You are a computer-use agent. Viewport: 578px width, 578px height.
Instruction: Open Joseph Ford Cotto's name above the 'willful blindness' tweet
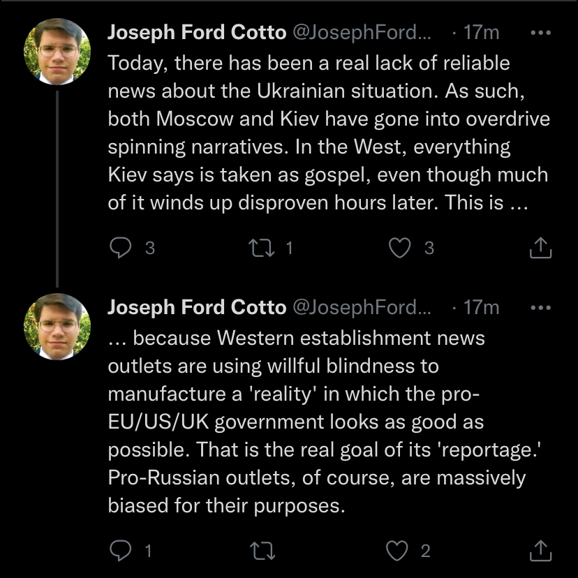pos(197,307)
